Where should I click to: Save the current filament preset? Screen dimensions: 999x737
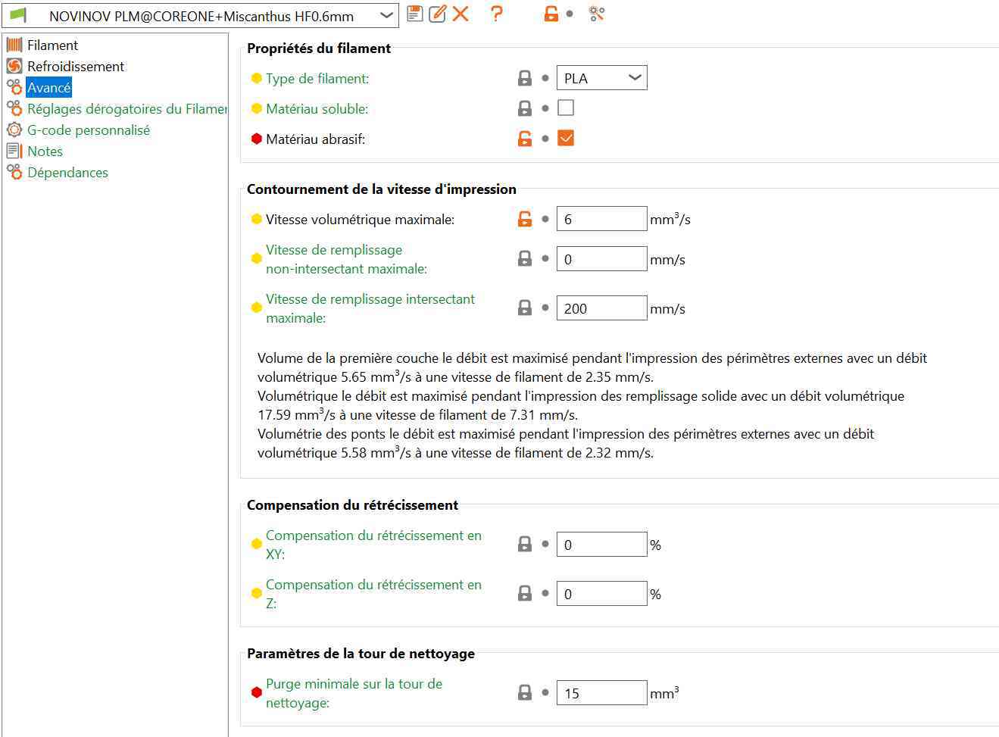coord(414,14)
